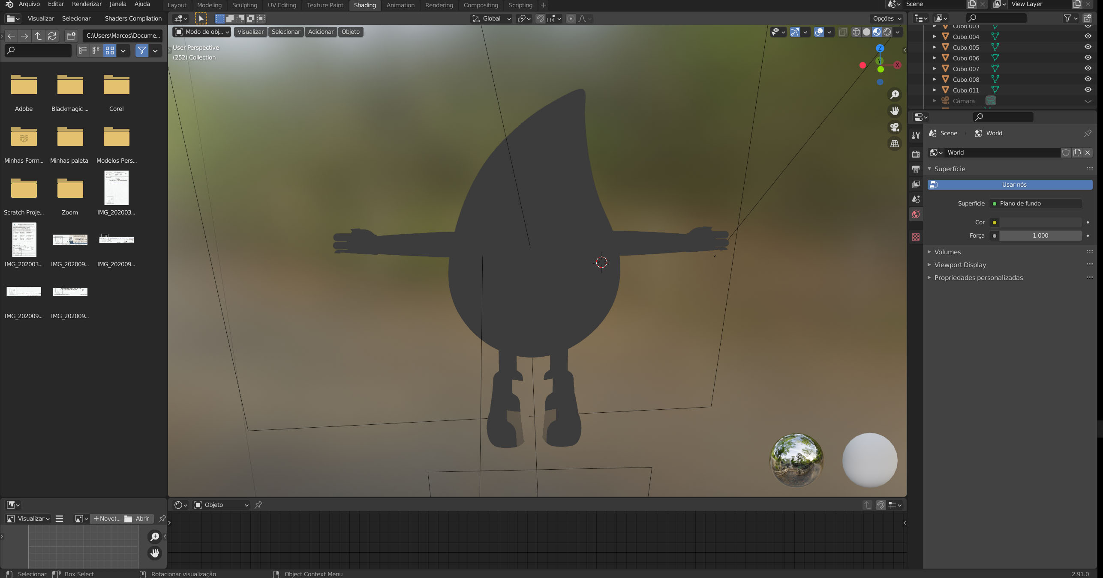1103x578 pixels.
Task: Expand Propriedades personalizadas panel
Action: (978, 277)
